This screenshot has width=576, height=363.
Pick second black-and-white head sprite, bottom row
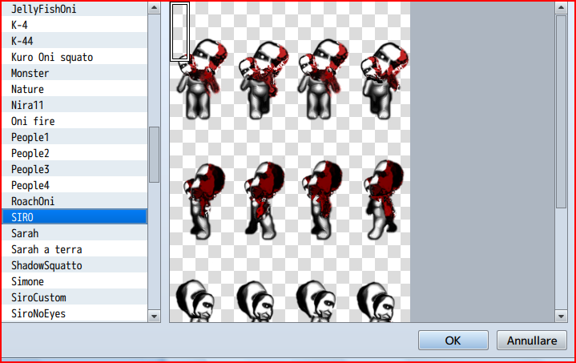click(256, 301)
